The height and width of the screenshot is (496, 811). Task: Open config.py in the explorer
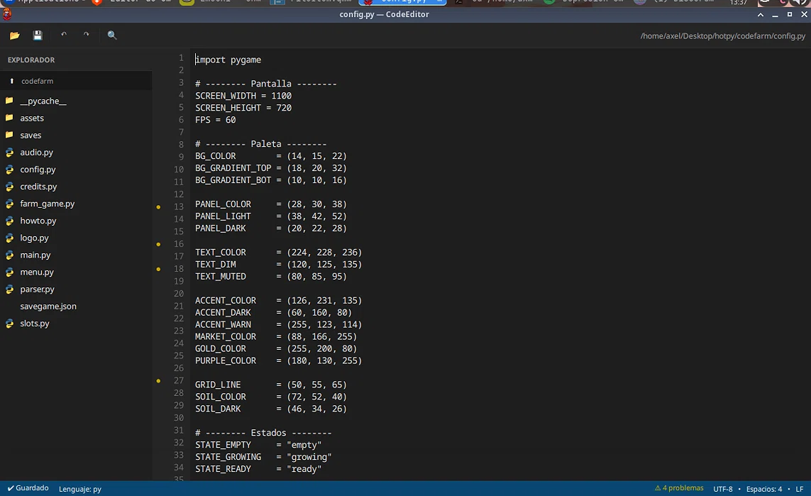38,169
